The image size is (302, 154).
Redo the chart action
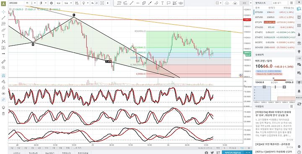pyautogui.click(x=96, y=3)
